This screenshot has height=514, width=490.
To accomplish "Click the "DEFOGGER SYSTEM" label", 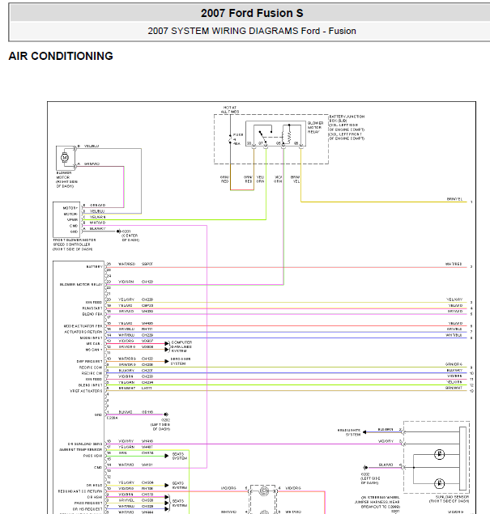I will [x=181, y=361].
